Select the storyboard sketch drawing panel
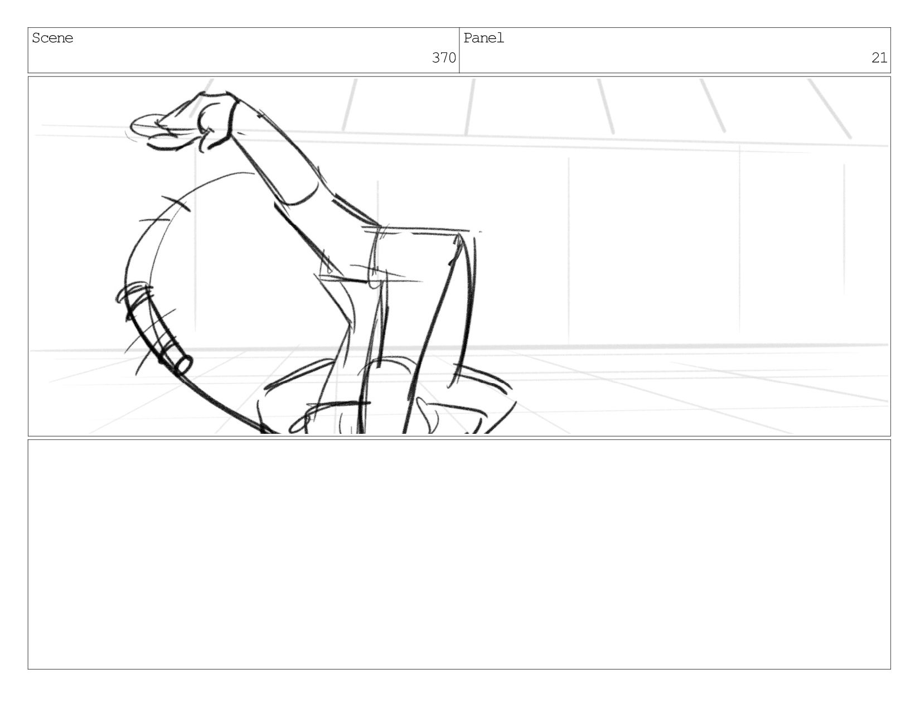The width and height of the screenshot is (920, 711). [459, 257]
